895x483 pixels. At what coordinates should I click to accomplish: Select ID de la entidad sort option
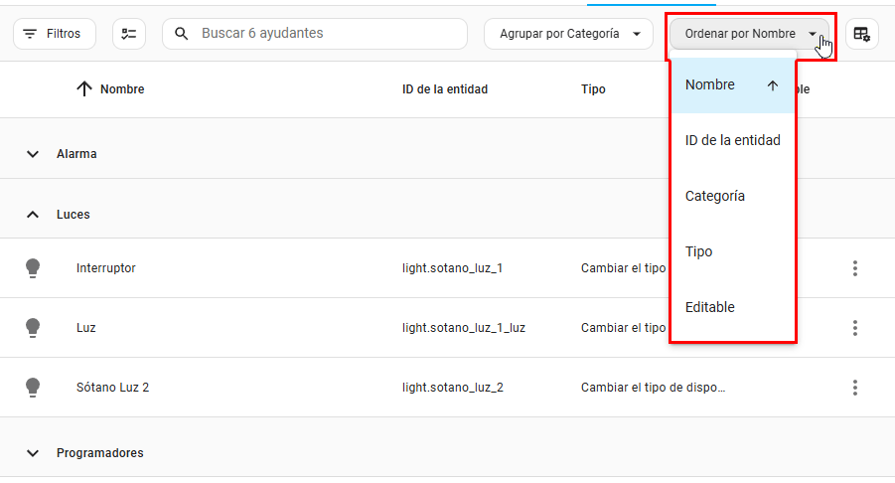tap(732, 141)
